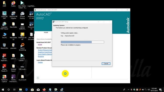Select the premiere folder icon
Image resolution: width=164 pixels, height=92 pixels.
(13, 46)
